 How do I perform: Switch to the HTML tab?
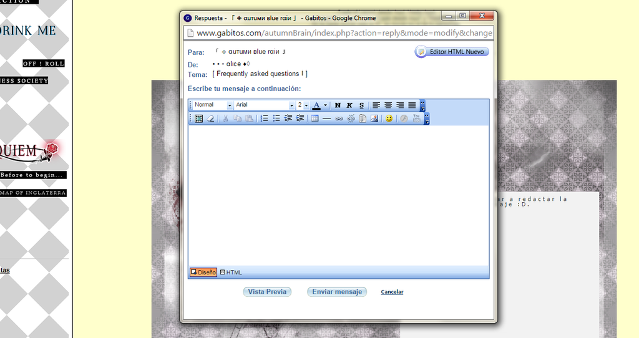[231, 273]
